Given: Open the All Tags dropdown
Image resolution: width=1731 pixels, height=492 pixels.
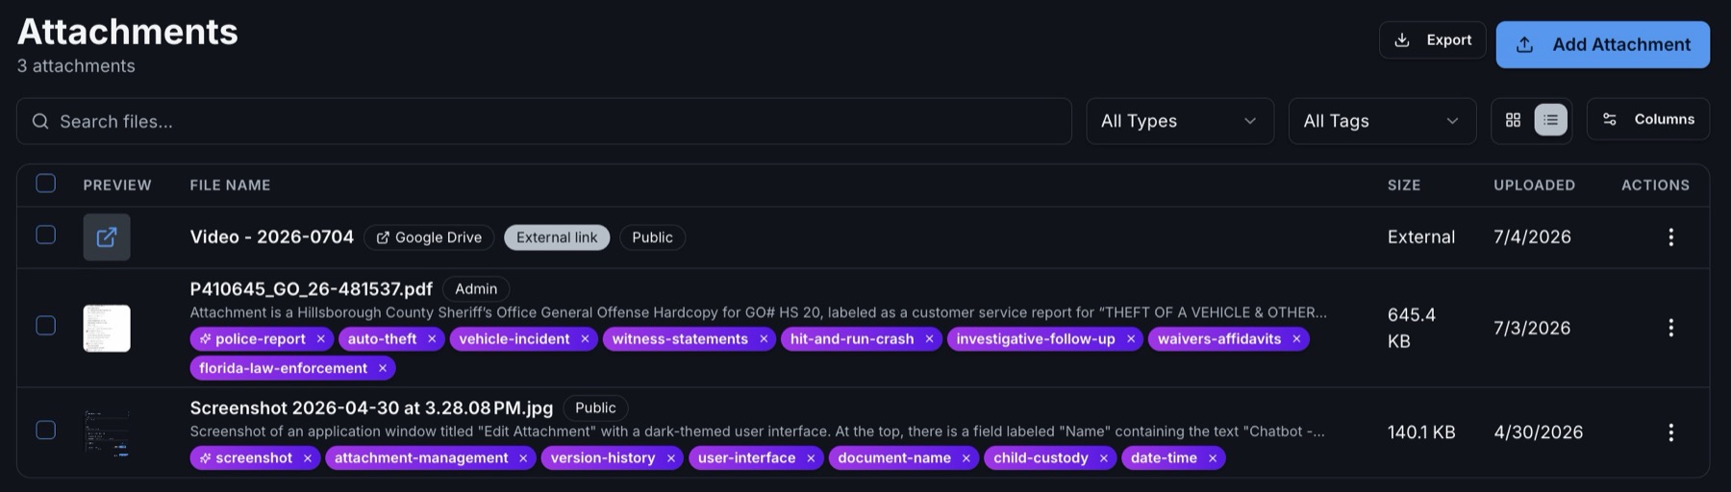Looking at the screenshot, I should pyautogui.click(x=1382, y=121).
